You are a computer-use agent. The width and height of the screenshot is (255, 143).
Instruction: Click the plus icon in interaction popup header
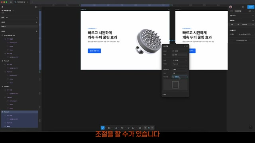184,46
